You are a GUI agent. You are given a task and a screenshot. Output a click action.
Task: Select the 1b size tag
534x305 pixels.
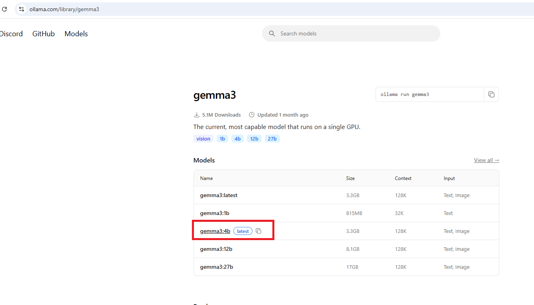click(222, 139)
